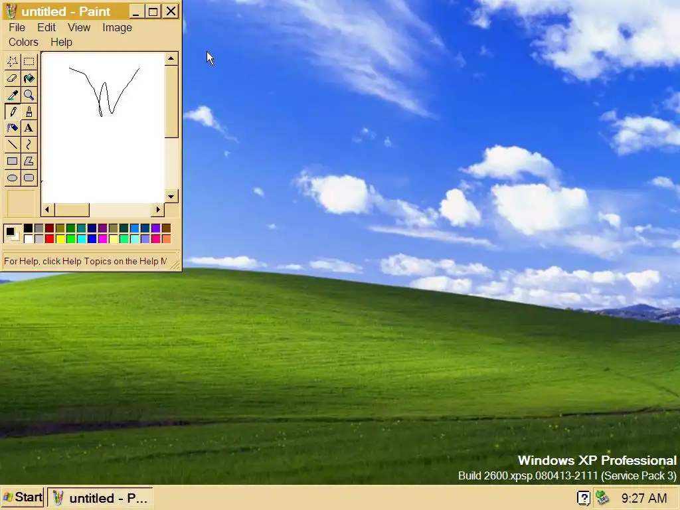Pick the black color swatch in the palette
The height and width of the screenshot is (510, 680).
tap(28, 228)
